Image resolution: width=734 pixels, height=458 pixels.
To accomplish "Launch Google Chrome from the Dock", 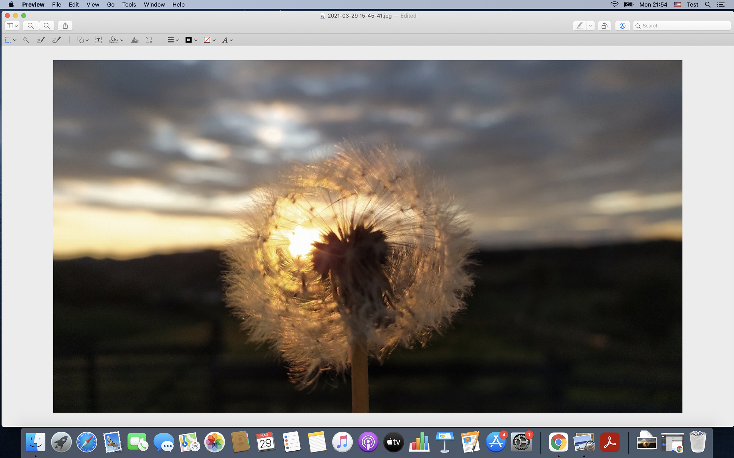I will 558,442.
